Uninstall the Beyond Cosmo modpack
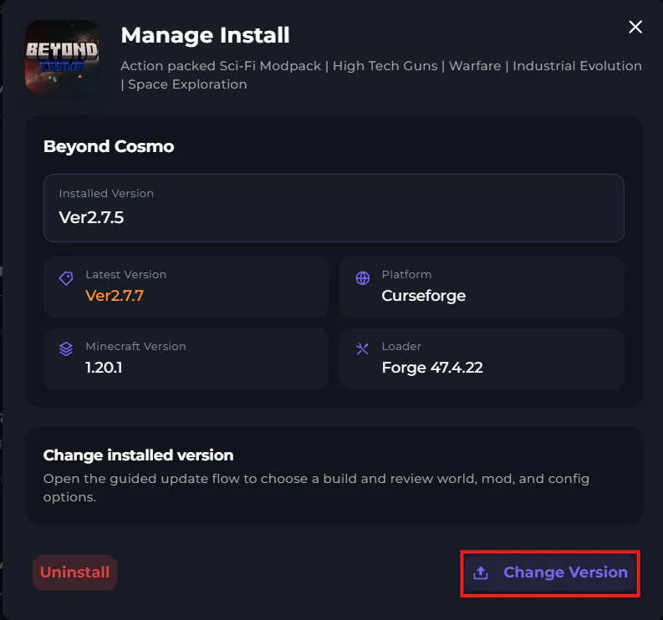The width and height of the screenshot is (663, 620). (75, 572)
